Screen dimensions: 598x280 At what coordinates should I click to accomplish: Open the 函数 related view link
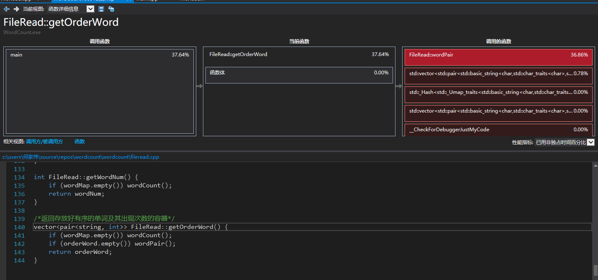tap(79, 142)
